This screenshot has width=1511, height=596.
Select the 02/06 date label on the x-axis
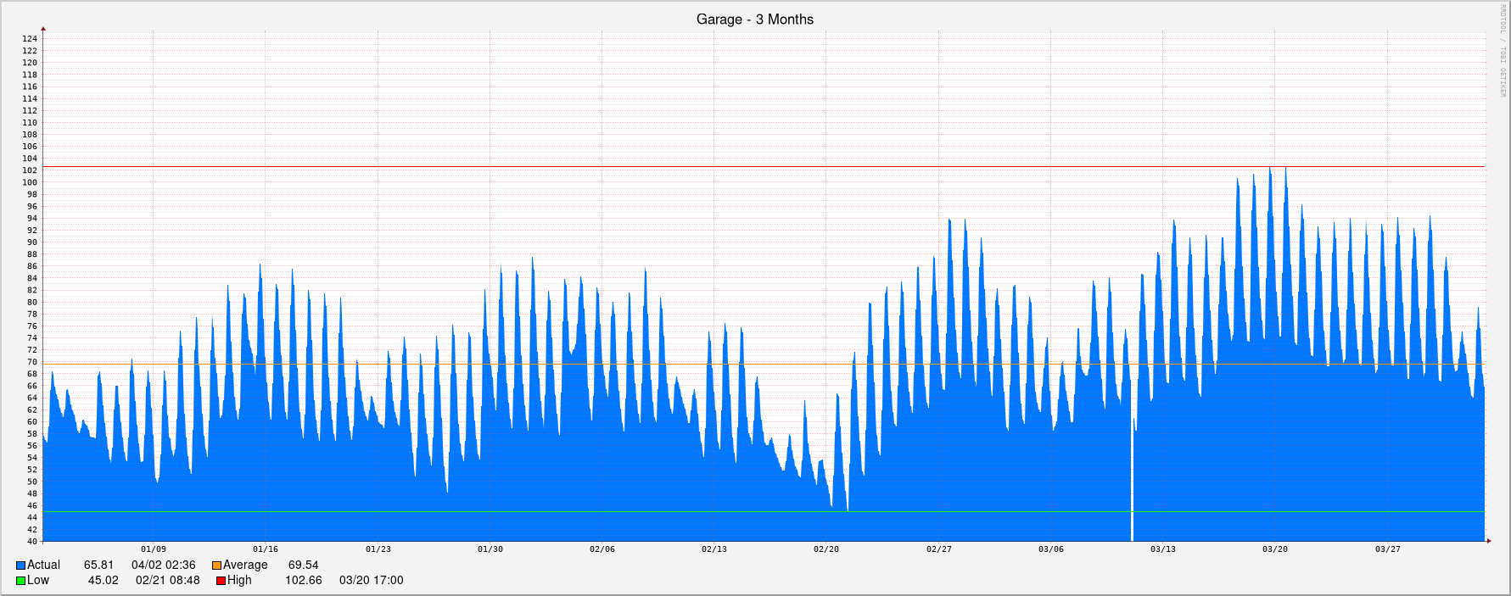pyautogui.click(x=602, y=549)
